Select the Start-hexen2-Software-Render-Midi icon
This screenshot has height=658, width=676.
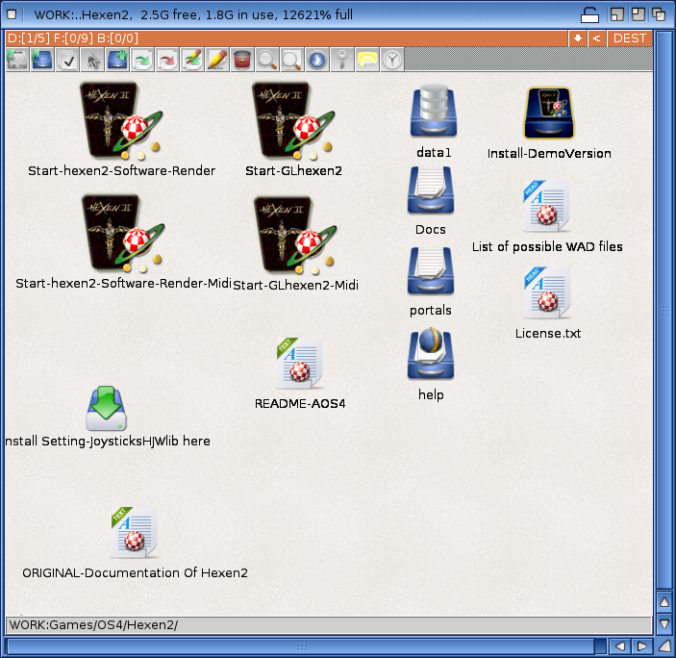point(123,234)
